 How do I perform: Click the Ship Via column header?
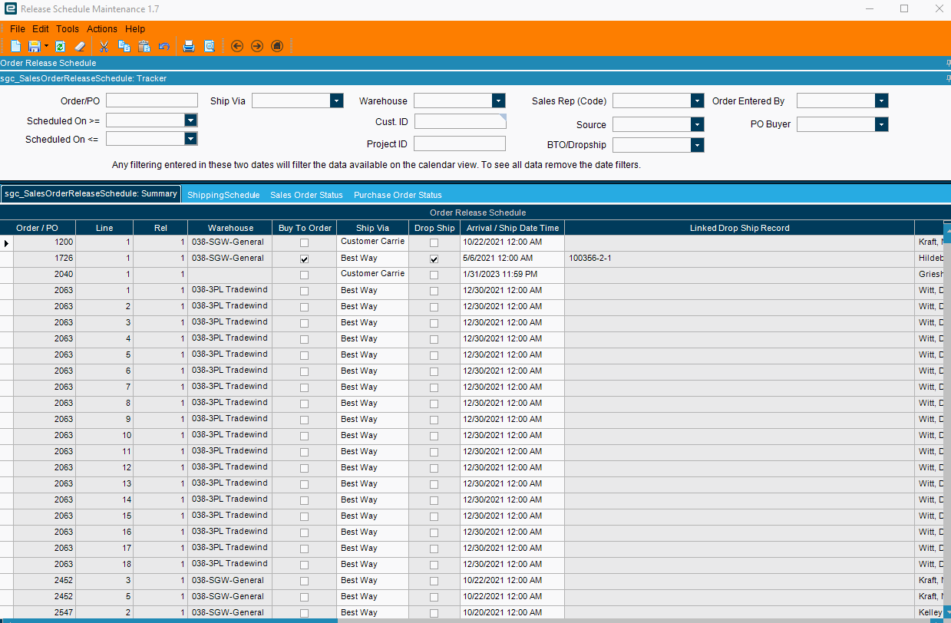pos(373,228)
